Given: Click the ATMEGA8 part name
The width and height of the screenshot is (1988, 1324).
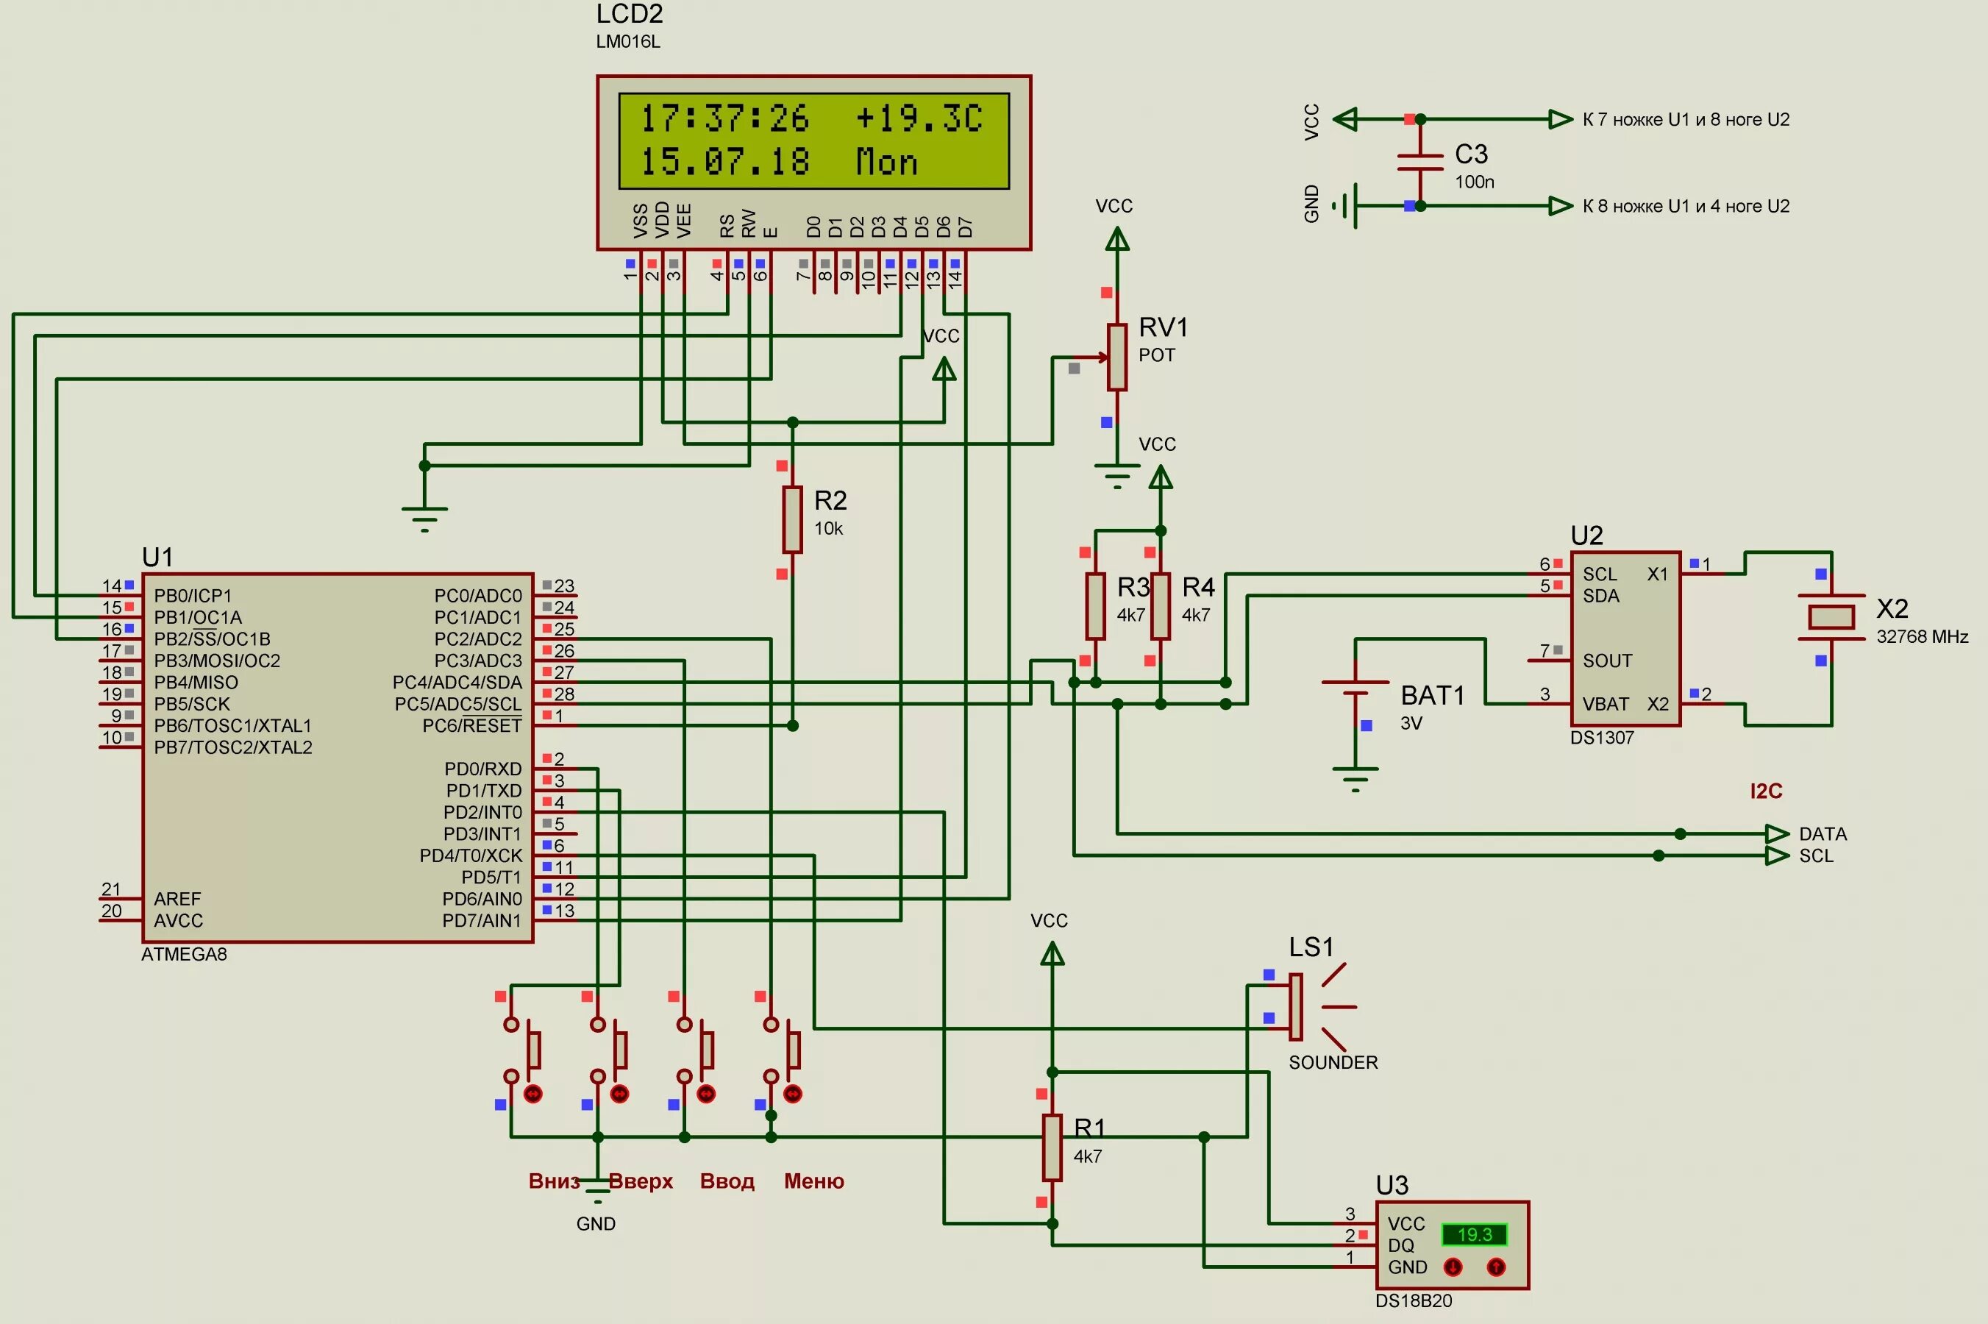Looking at the screenshot, I should click(x=184, y=954).
